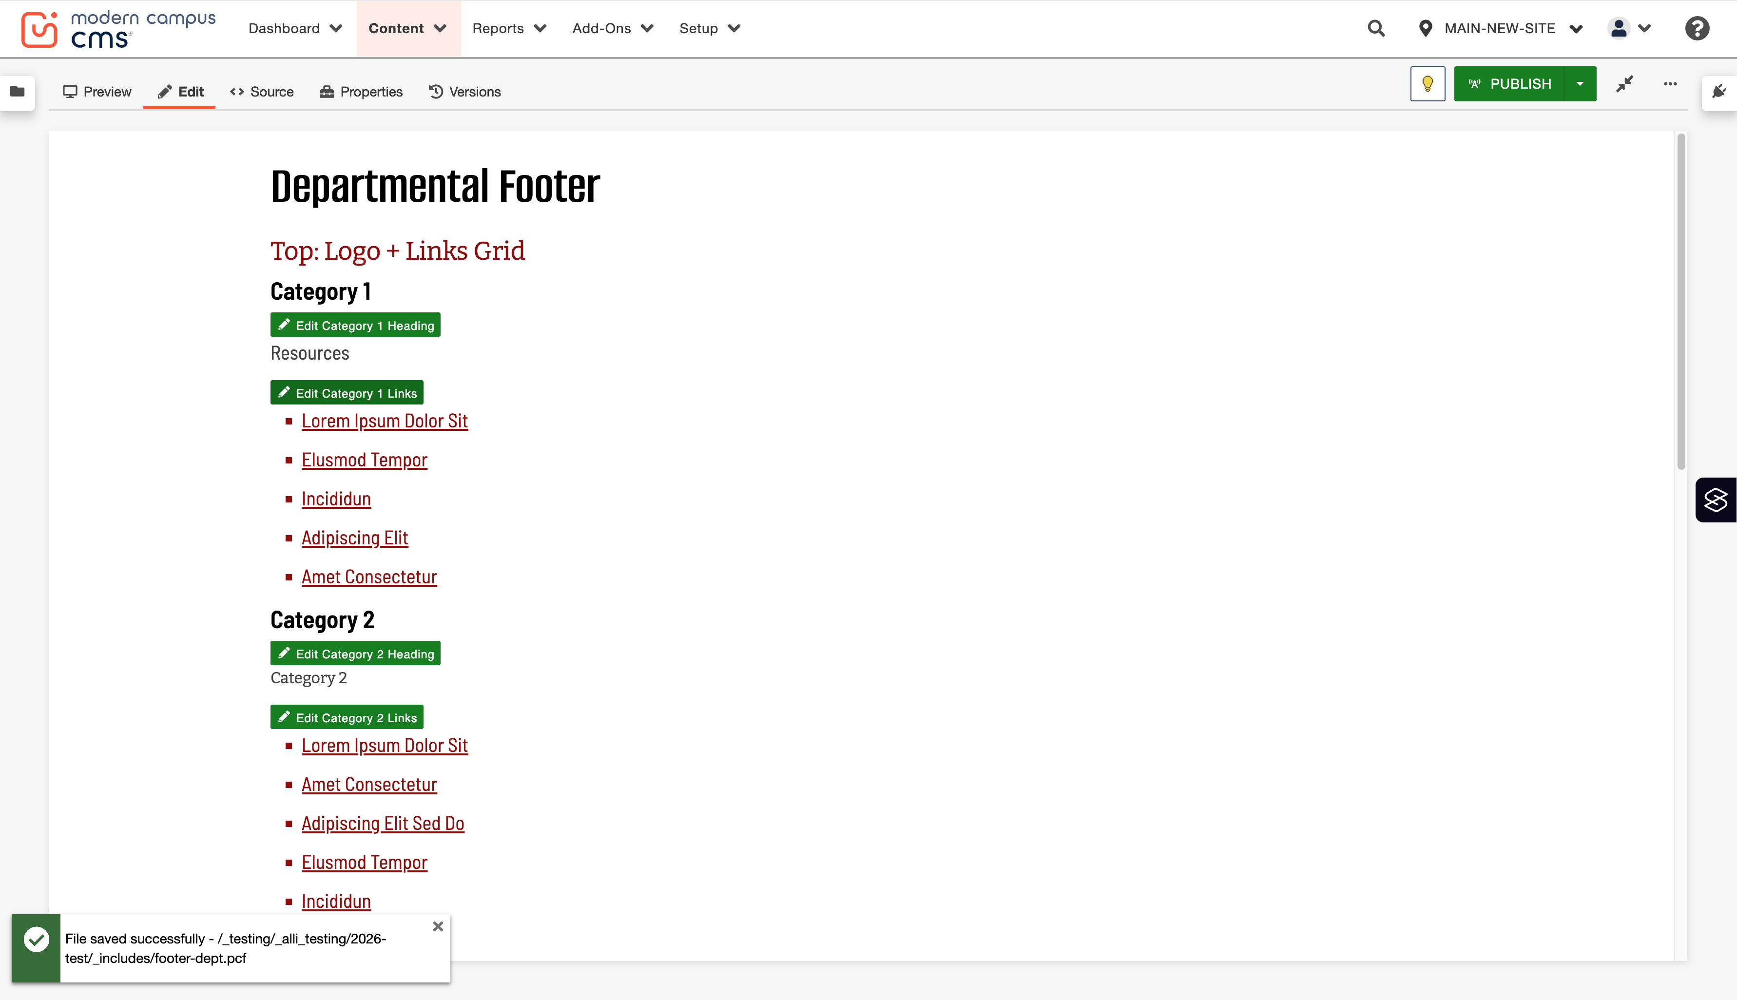Open Category 1 Elusmod Tempor link
The width and height of the screenshot is (1737, 1000).
pos(364,460)
